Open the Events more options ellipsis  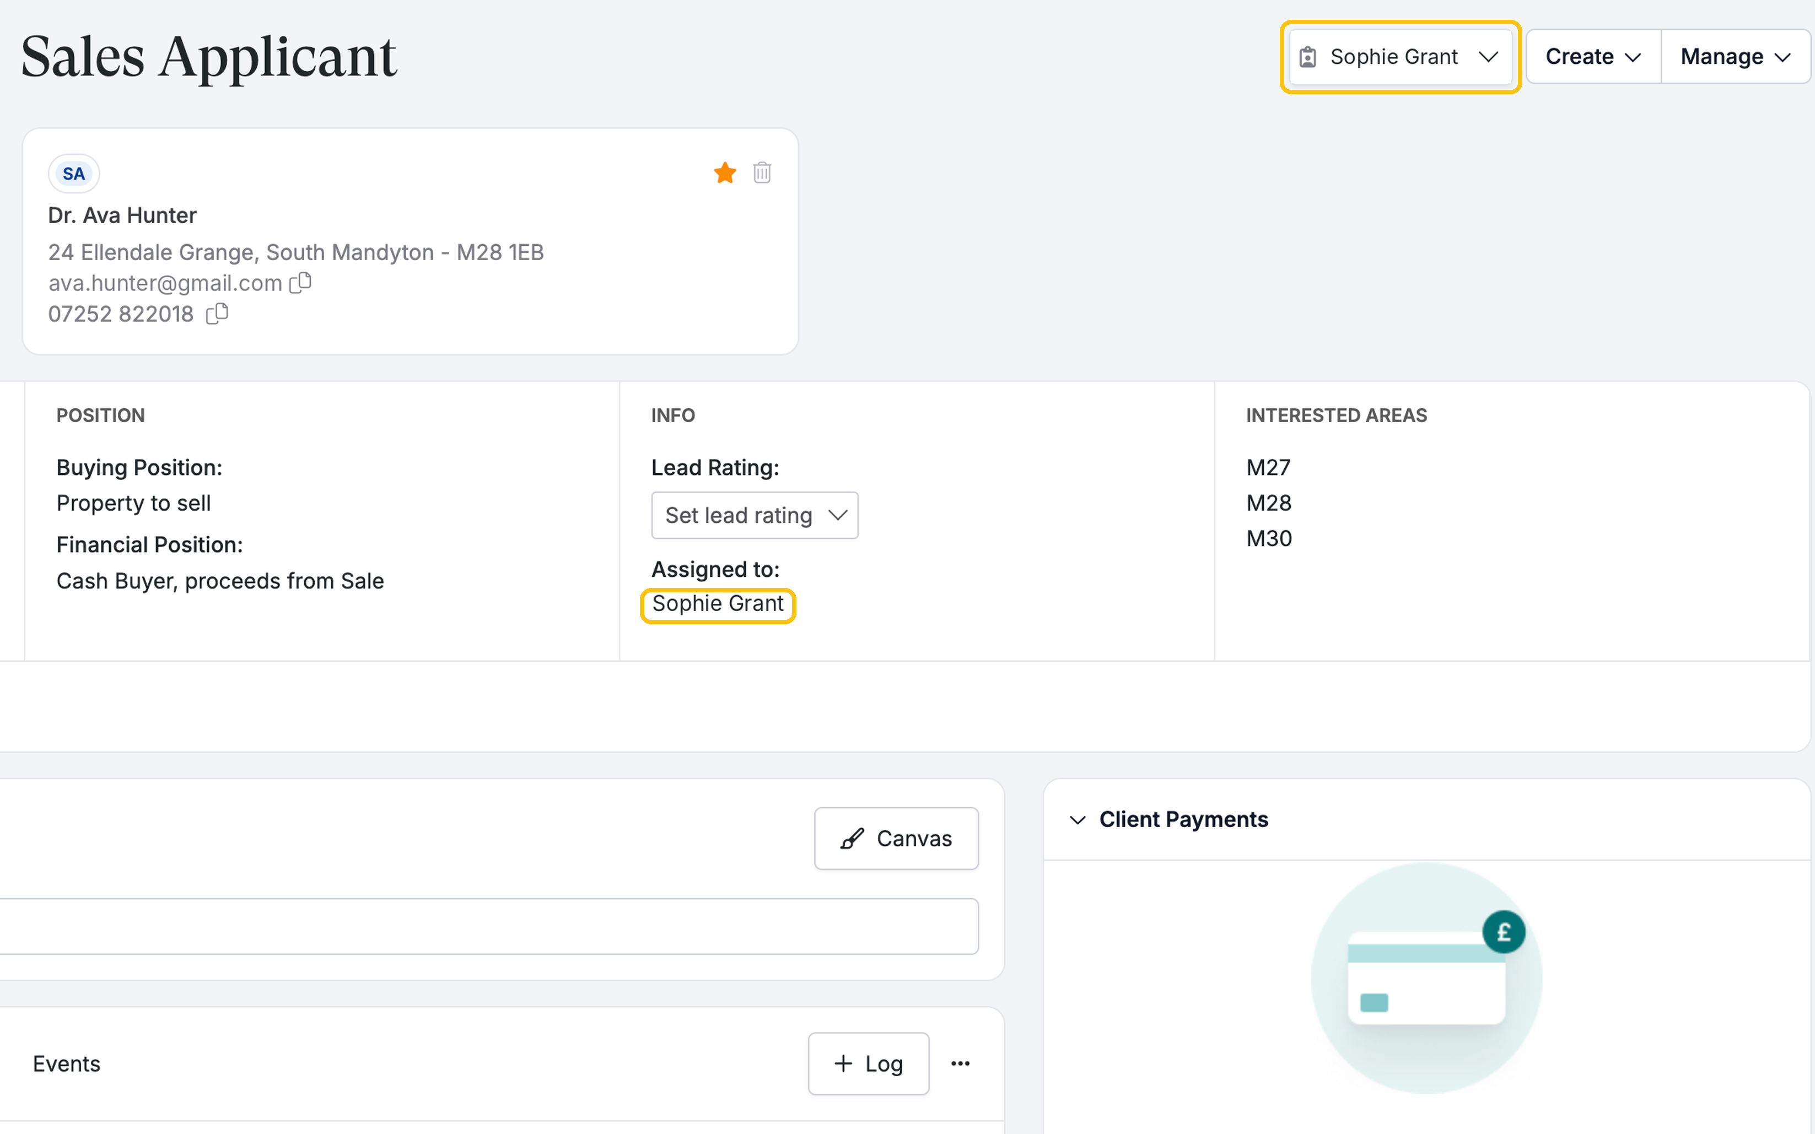pos(960,1063)
